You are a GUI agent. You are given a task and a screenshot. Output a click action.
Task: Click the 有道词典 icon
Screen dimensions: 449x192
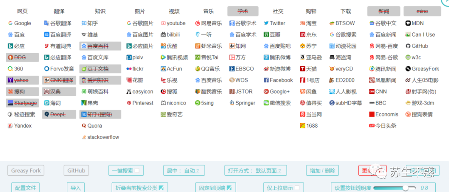click(x=47, y=46)
